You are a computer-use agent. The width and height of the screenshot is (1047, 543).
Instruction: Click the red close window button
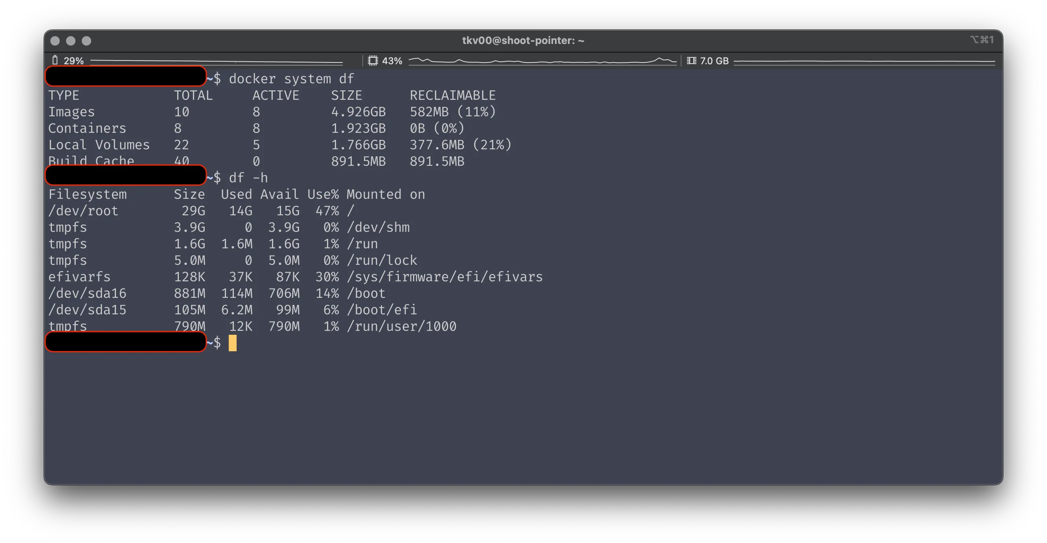[x=55, y=40]
